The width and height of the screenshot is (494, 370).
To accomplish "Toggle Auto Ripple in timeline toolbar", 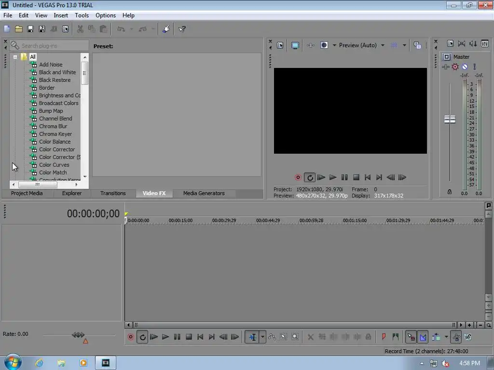I will 436,337.
